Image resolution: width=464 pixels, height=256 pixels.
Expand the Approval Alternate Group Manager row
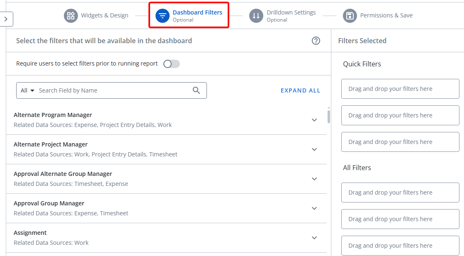[x=314, y=179]
